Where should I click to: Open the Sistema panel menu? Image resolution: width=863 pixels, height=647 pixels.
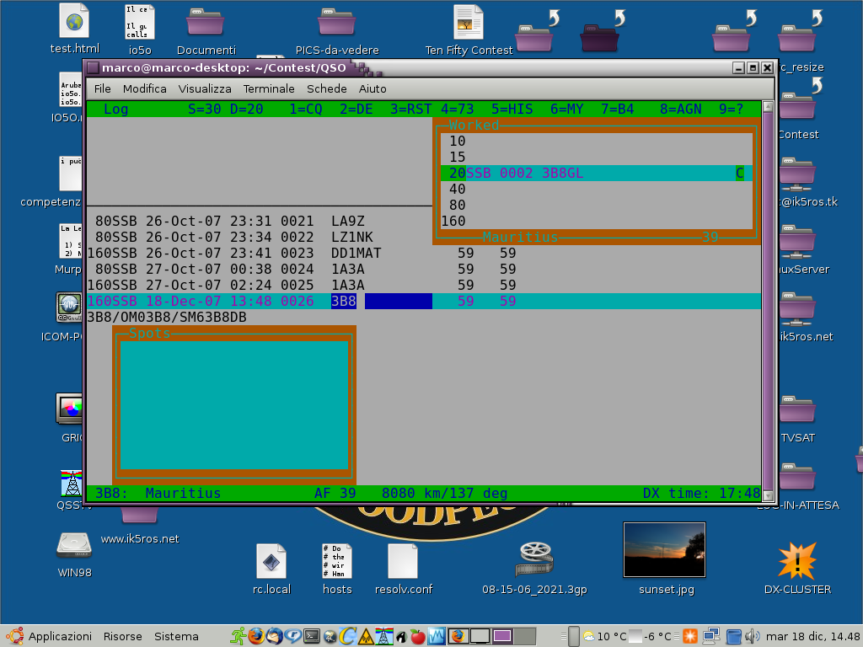[176, 637]
